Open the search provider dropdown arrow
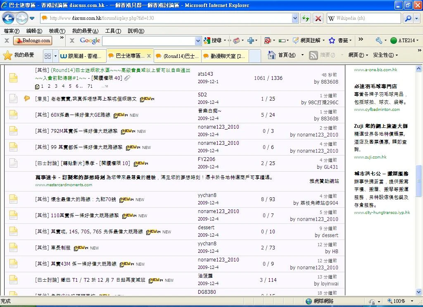423x307 pixels. coord(416,18)
